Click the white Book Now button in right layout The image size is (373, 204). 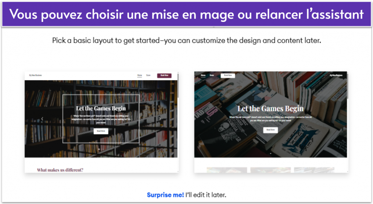pyautogui.click(x=228, y=75)
